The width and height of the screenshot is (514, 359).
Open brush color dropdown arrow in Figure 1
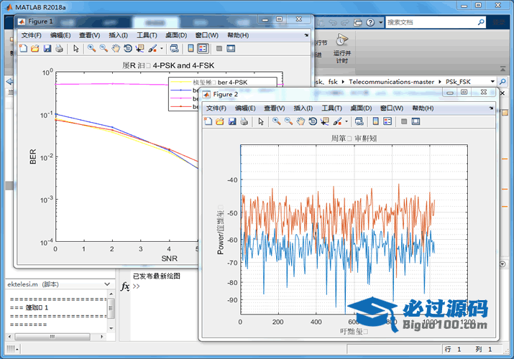(162, 49)
